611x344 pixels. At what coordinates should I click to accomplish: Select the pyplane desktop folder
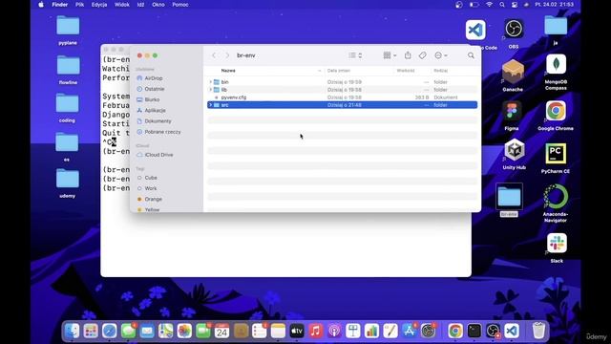pyautogui.click(x=68, y=26)
